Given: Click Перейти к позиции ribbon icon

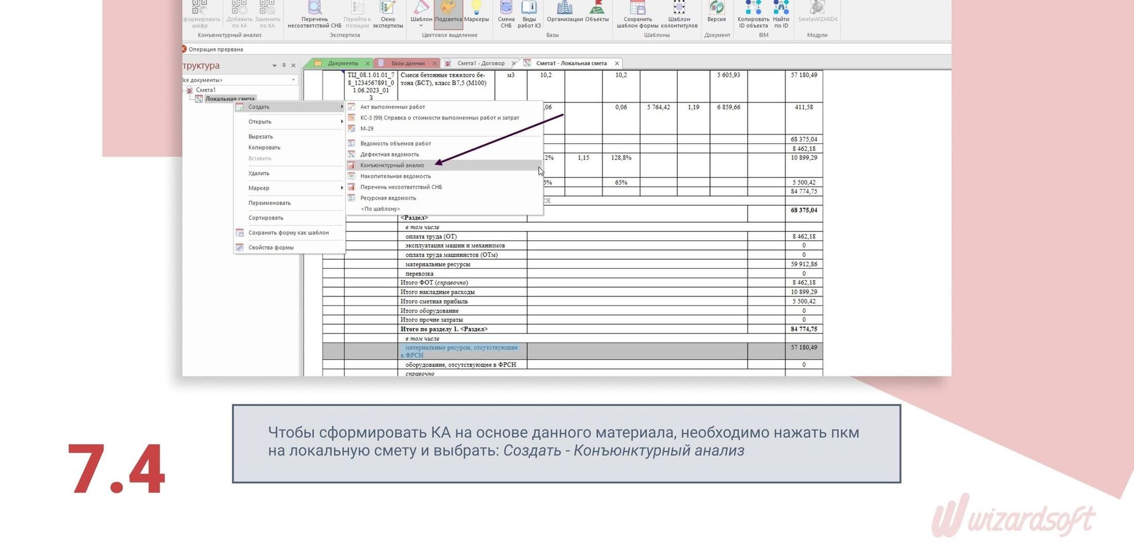Looking at the screenshot, I should [357, 14].
